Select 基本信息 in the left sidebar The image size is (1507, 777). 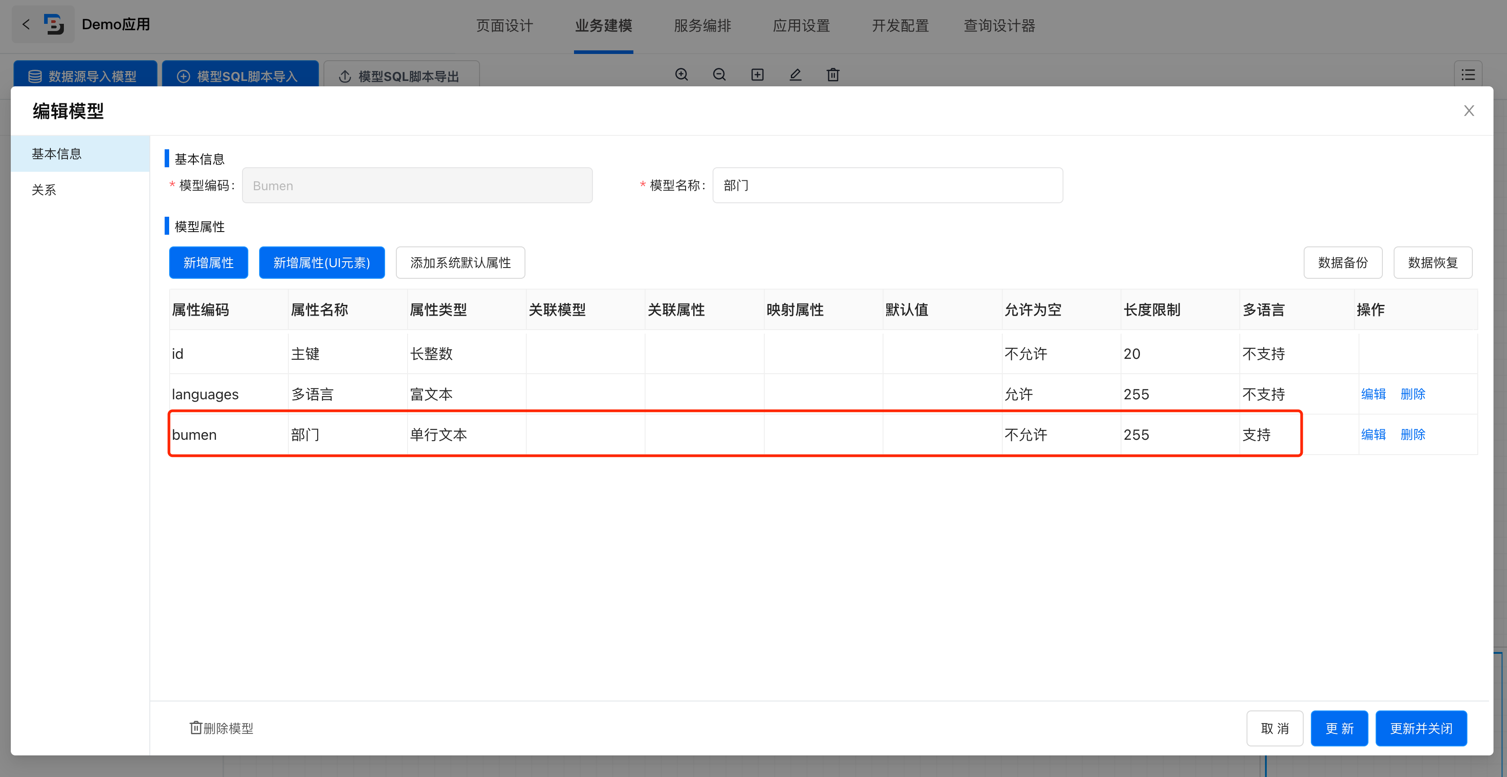coord(80,154)
